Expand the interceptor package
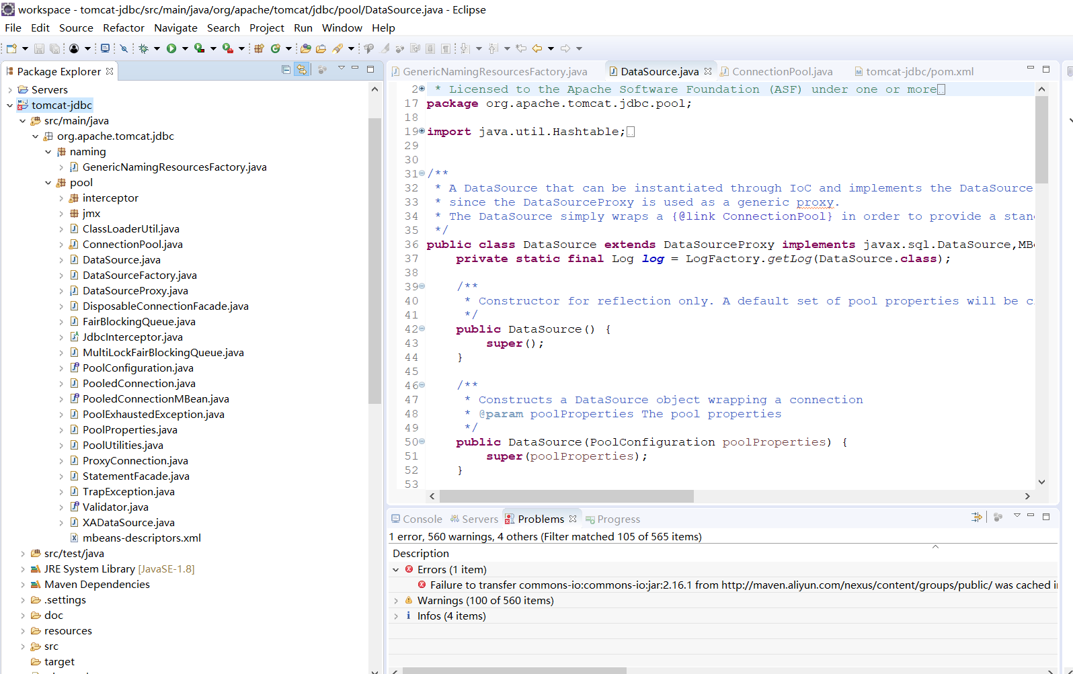1073x674 pixels. click(61, 198)
